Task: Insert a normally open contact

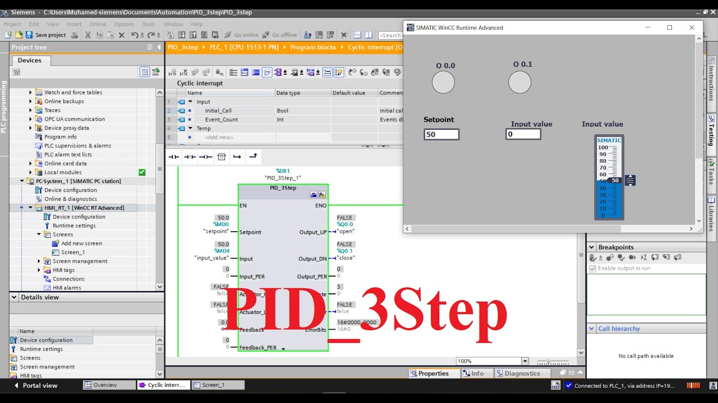Action: (174, 157)
